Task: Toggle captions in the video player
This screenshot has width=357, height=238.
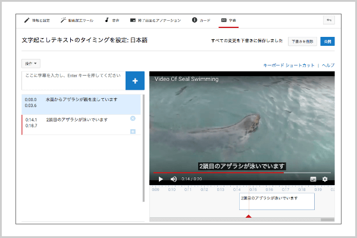Action: (313, 179)
